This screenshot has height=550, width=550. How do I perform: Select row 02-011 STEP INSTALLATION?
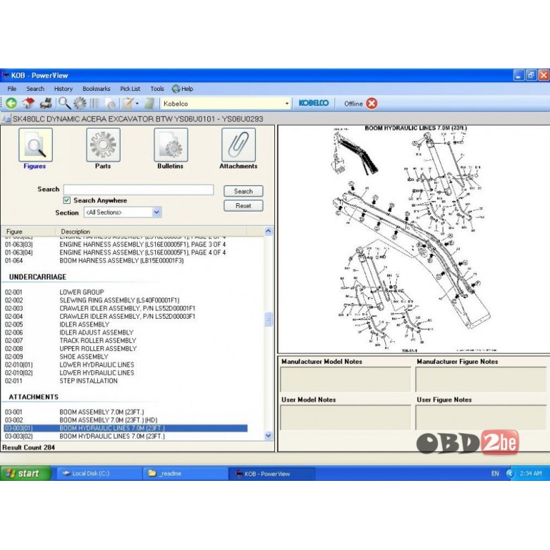(x=126, y=381)
